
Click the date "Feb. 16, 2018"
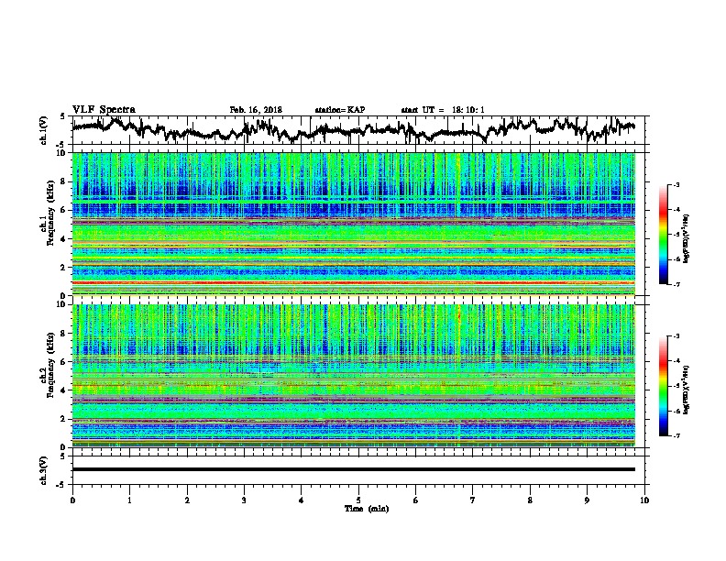[256, 110]
